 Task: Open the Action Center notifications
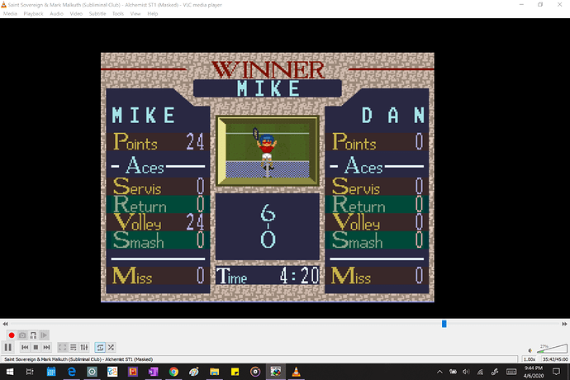[x=556, y=372]
